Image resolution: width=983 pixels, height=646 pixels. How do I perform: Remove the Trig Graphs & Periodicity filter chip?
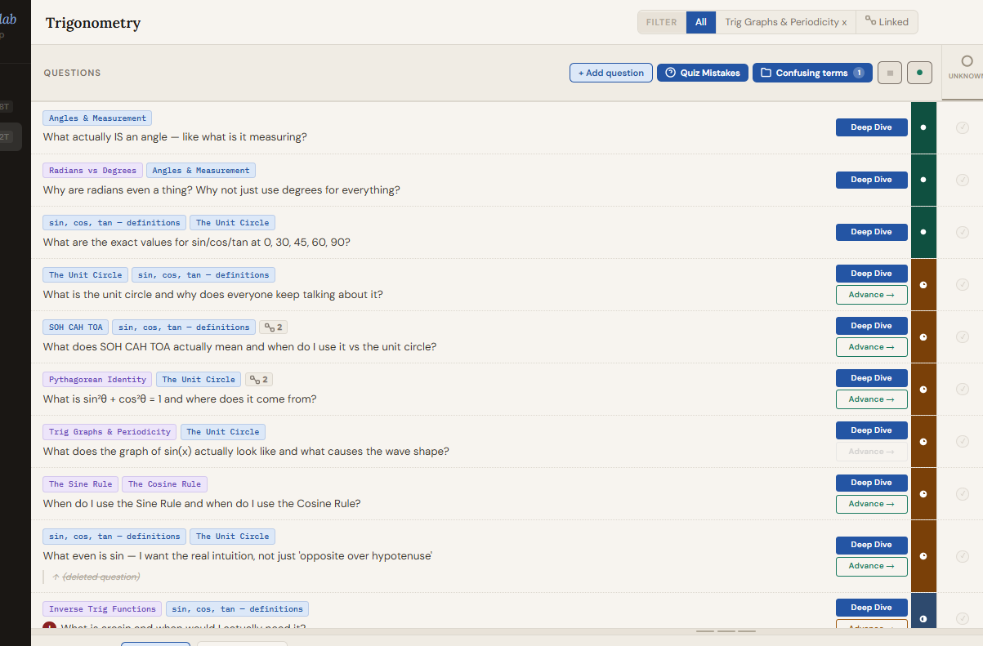(x=844, y=22)
